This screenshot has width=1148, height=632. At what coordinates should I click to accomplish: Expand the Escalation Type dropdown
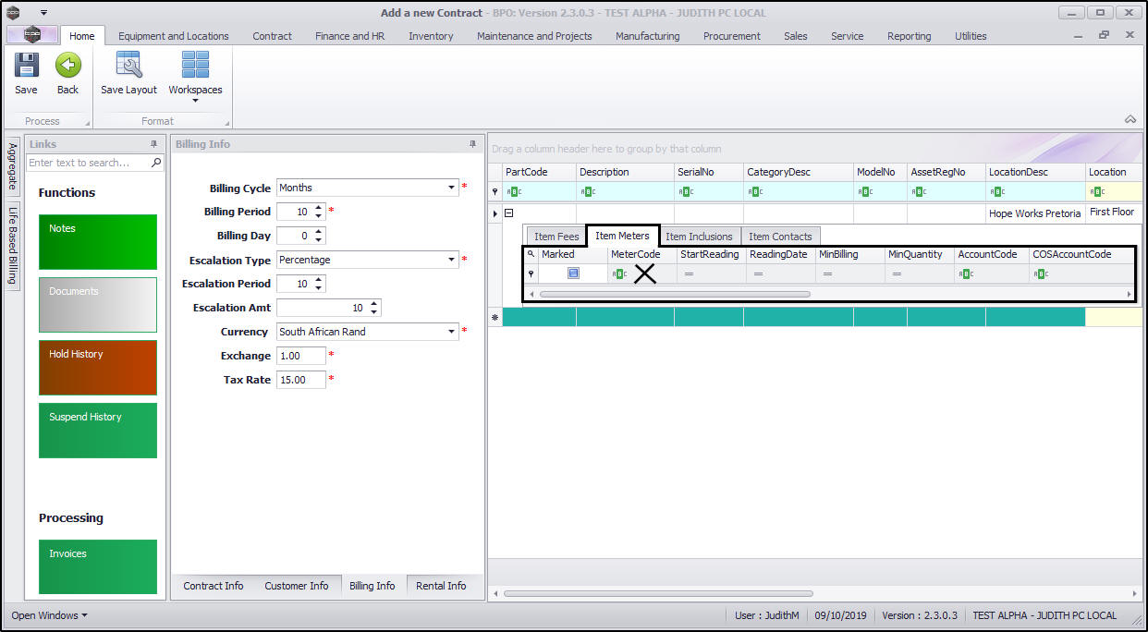[451, 260]
